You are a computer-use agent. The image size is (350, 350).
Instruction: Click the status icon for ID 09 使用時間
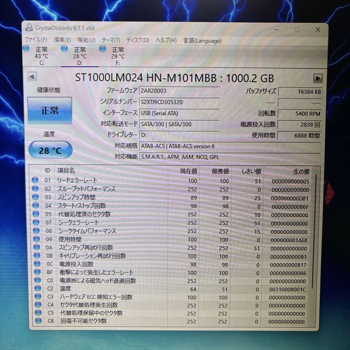click(36, 239)
